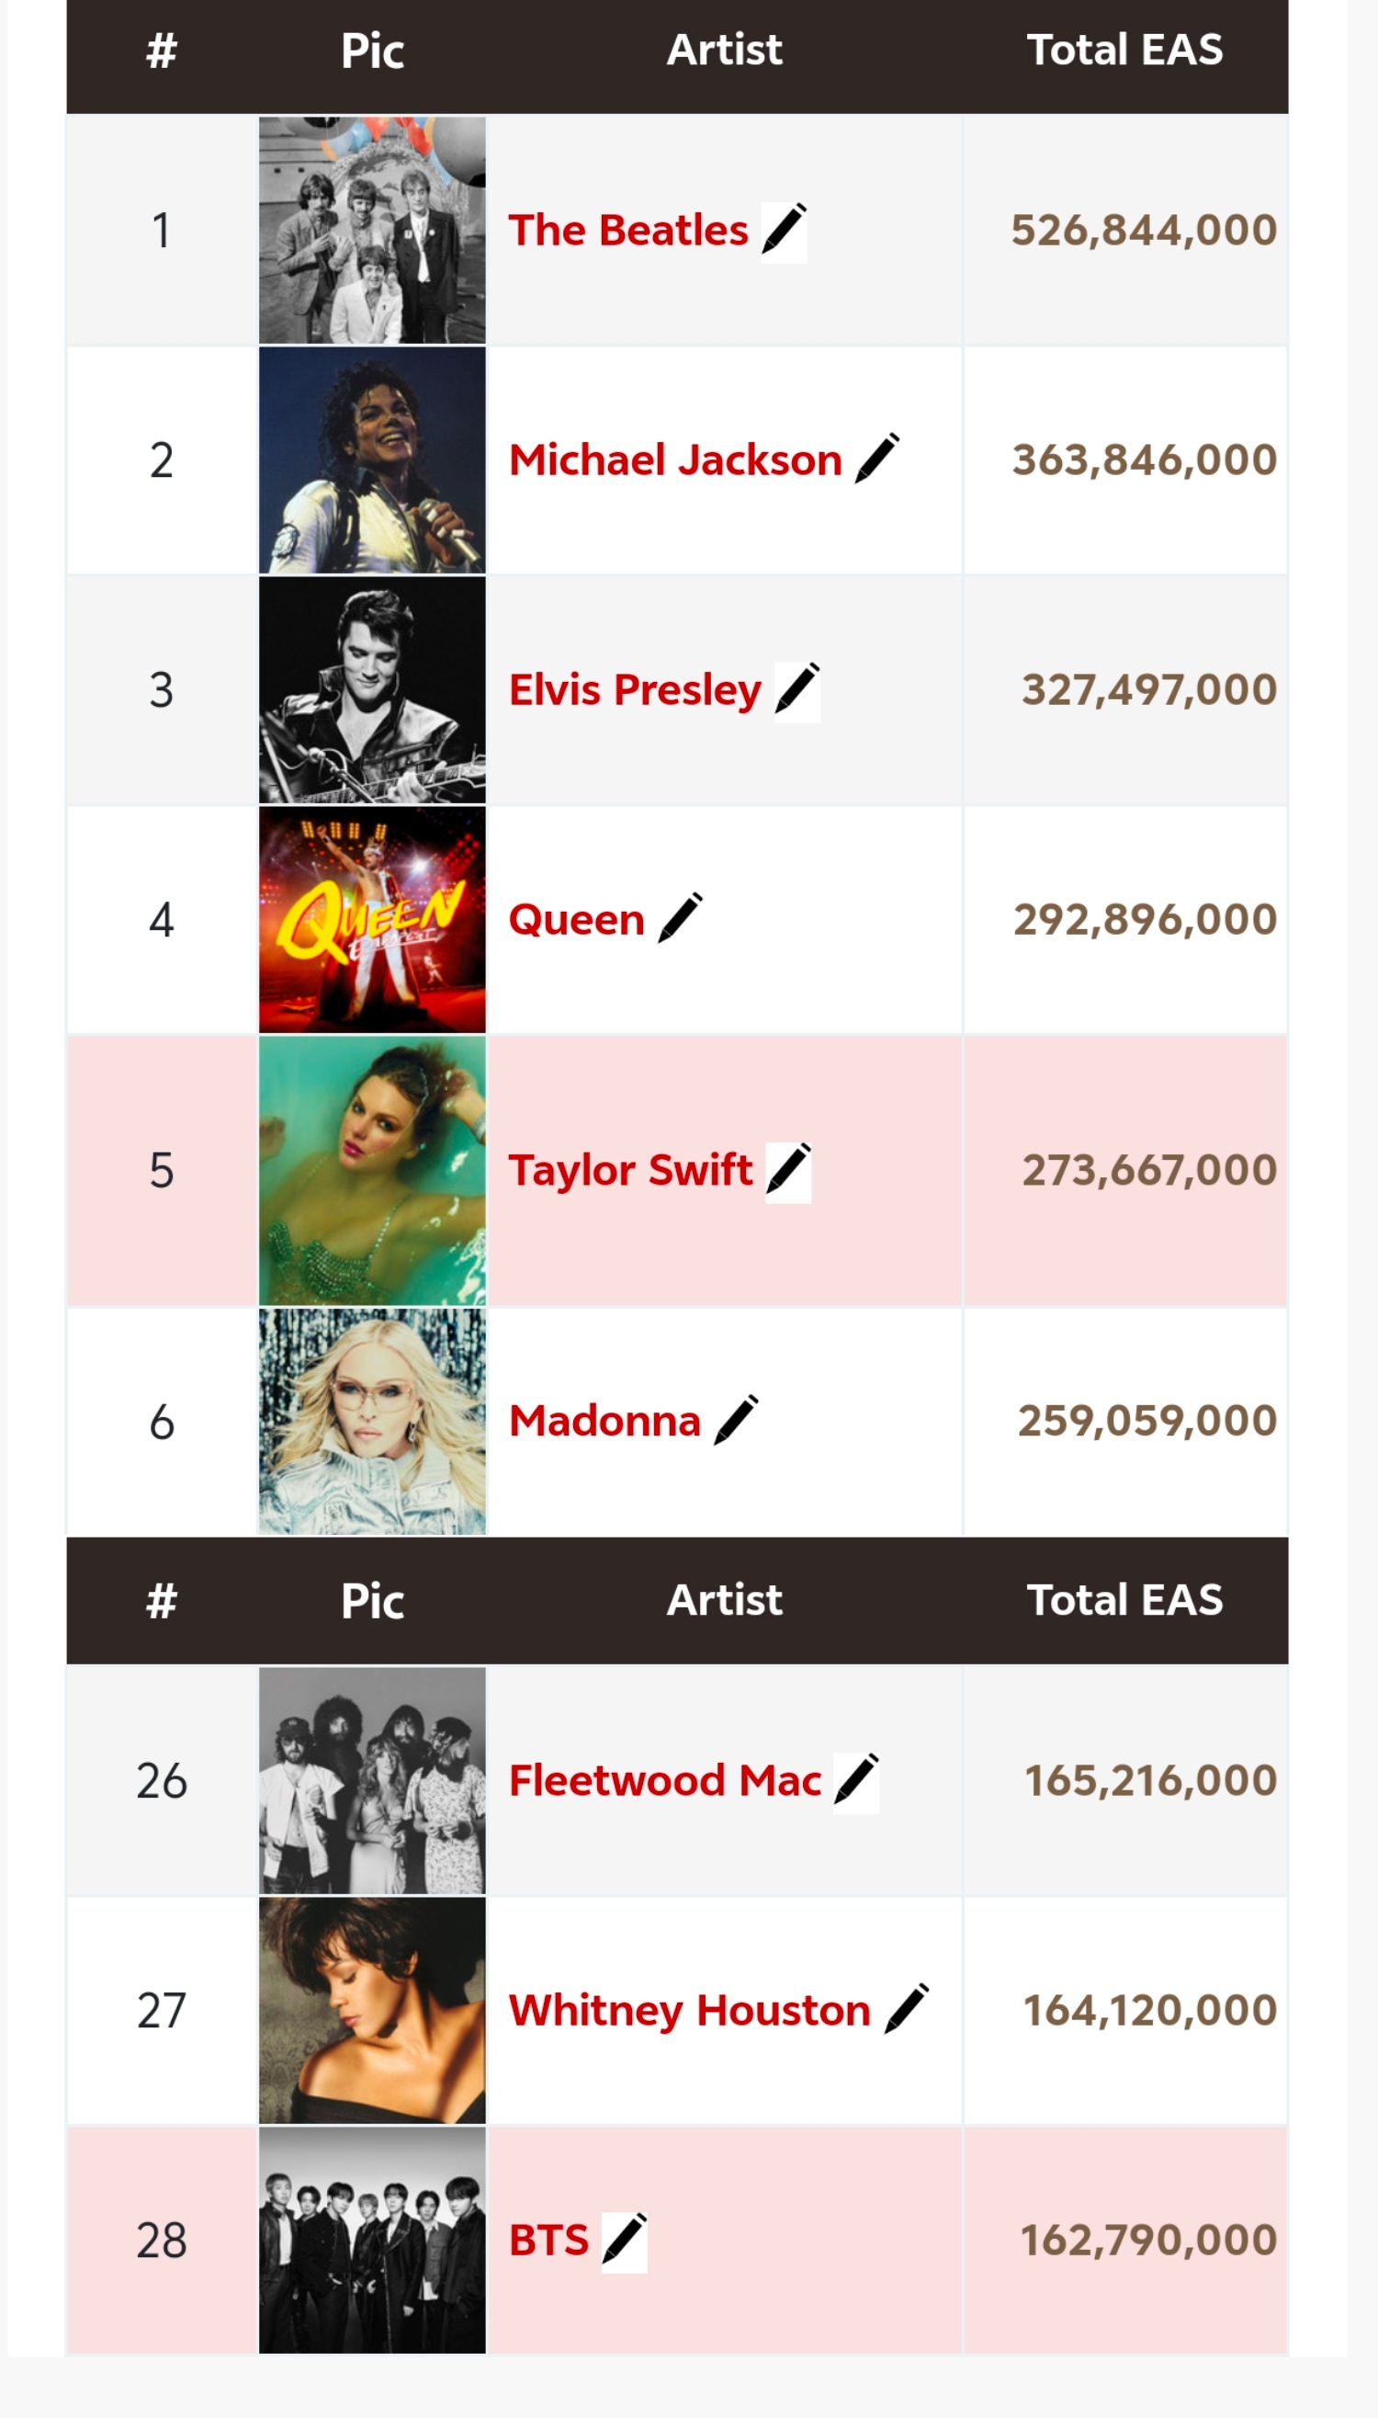Click the second Artist column header

click(725, 1600)
